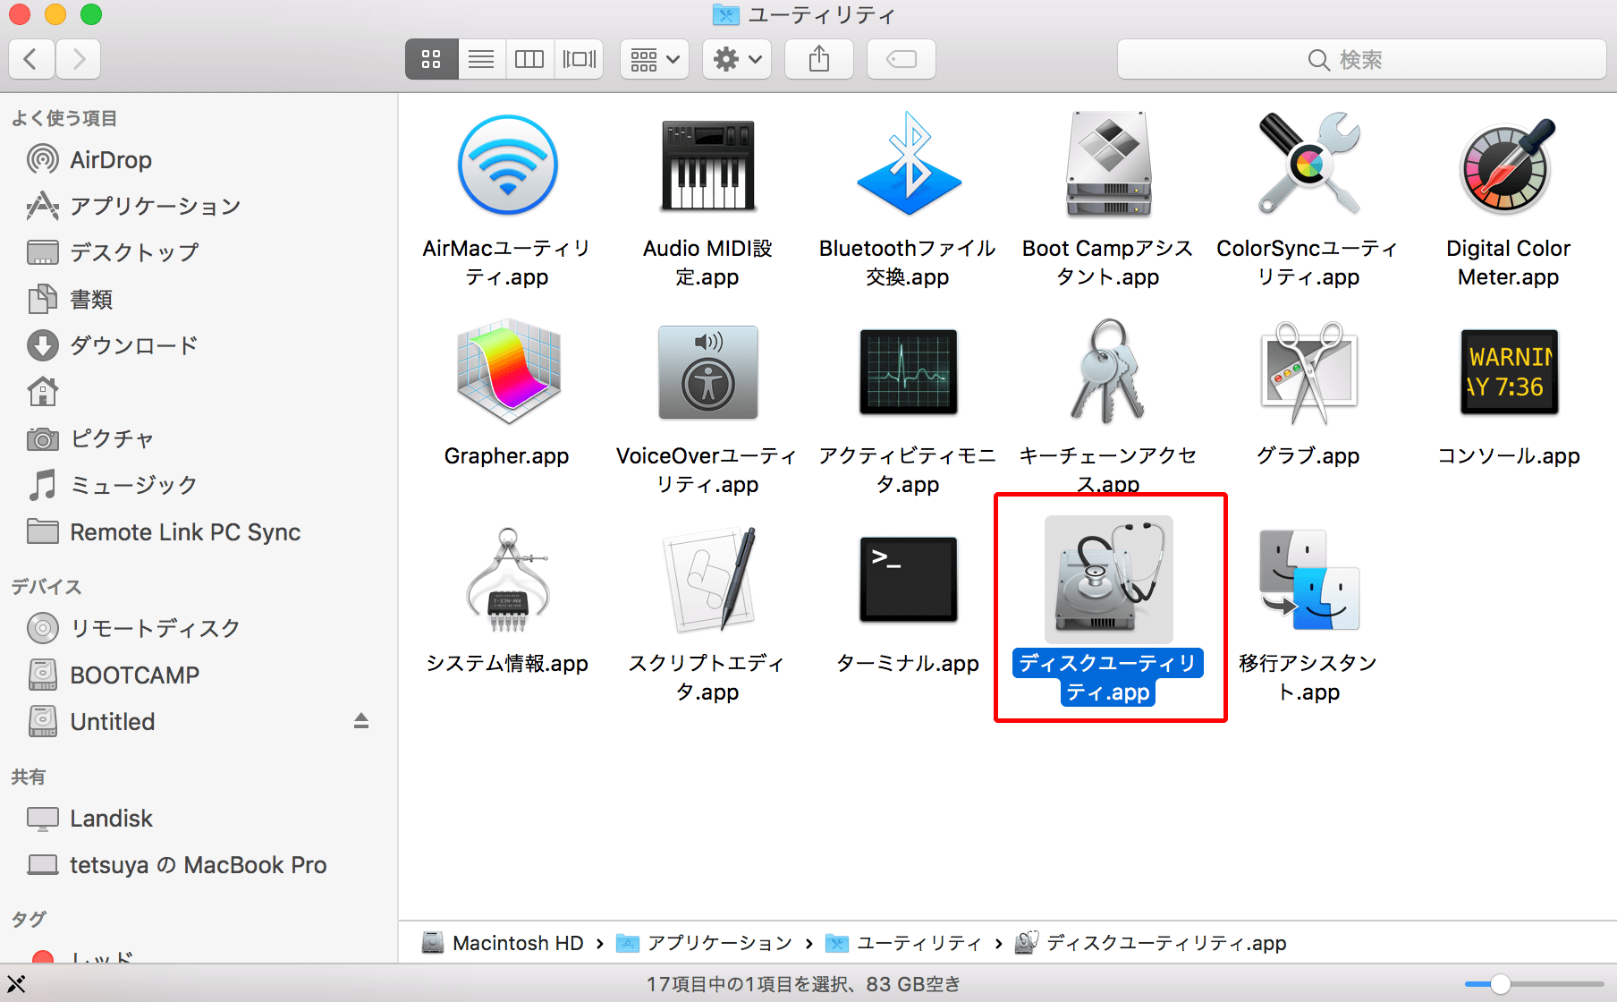This screenshot has height=1002, width=1617.
Task: Select Digital Color Meter app icon
Action: [x=1509, y=166]
